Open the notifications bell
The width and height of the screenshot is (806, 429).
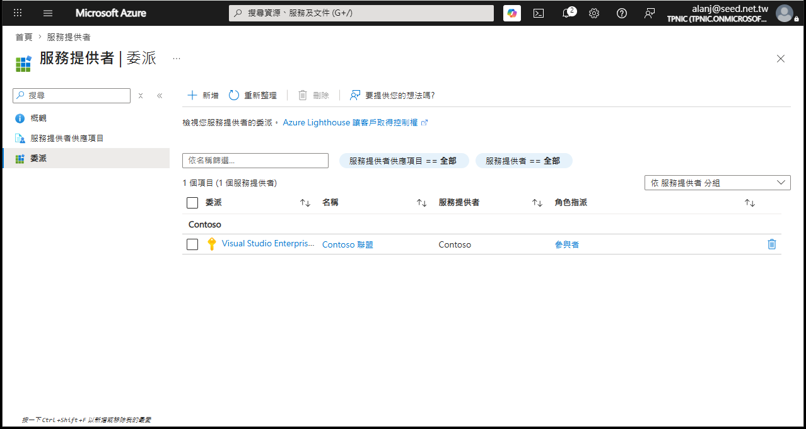[568, 13]
